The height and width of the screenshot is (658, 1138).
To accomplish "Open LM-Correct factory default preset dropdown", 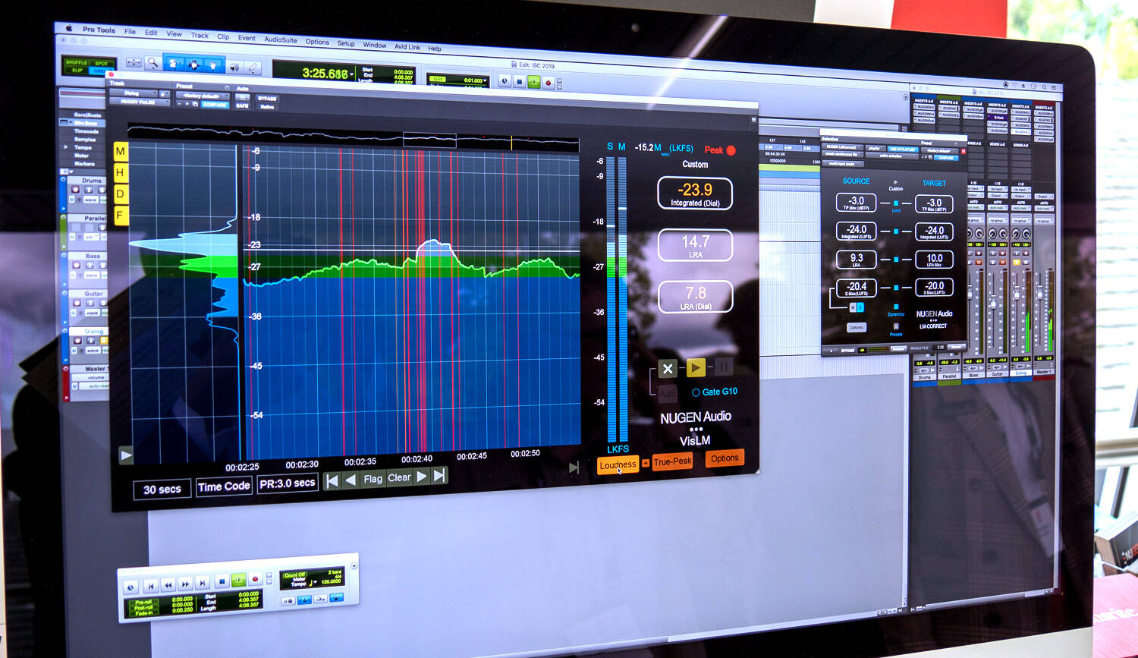I will (x=940, y=151).
